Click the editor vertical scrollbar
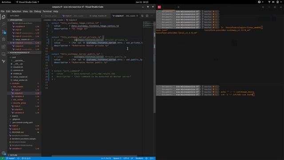Screen dimensions: 284x160 point(154,67)
